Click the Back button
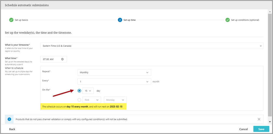This screenshot has height=134, width=273. (x=12, y=129)
